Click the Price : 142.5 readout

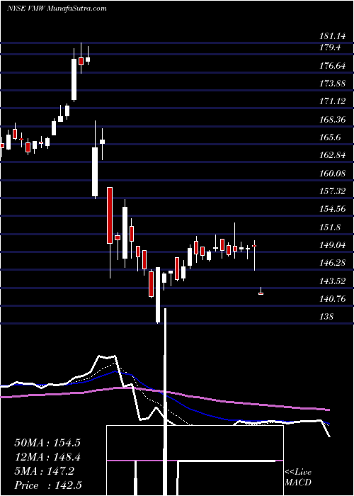[47, 485]
